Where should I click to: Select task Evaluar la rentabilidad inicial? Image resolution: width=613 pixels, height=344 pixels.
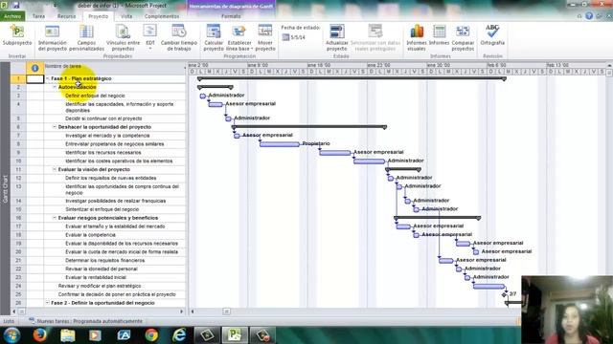96,278
